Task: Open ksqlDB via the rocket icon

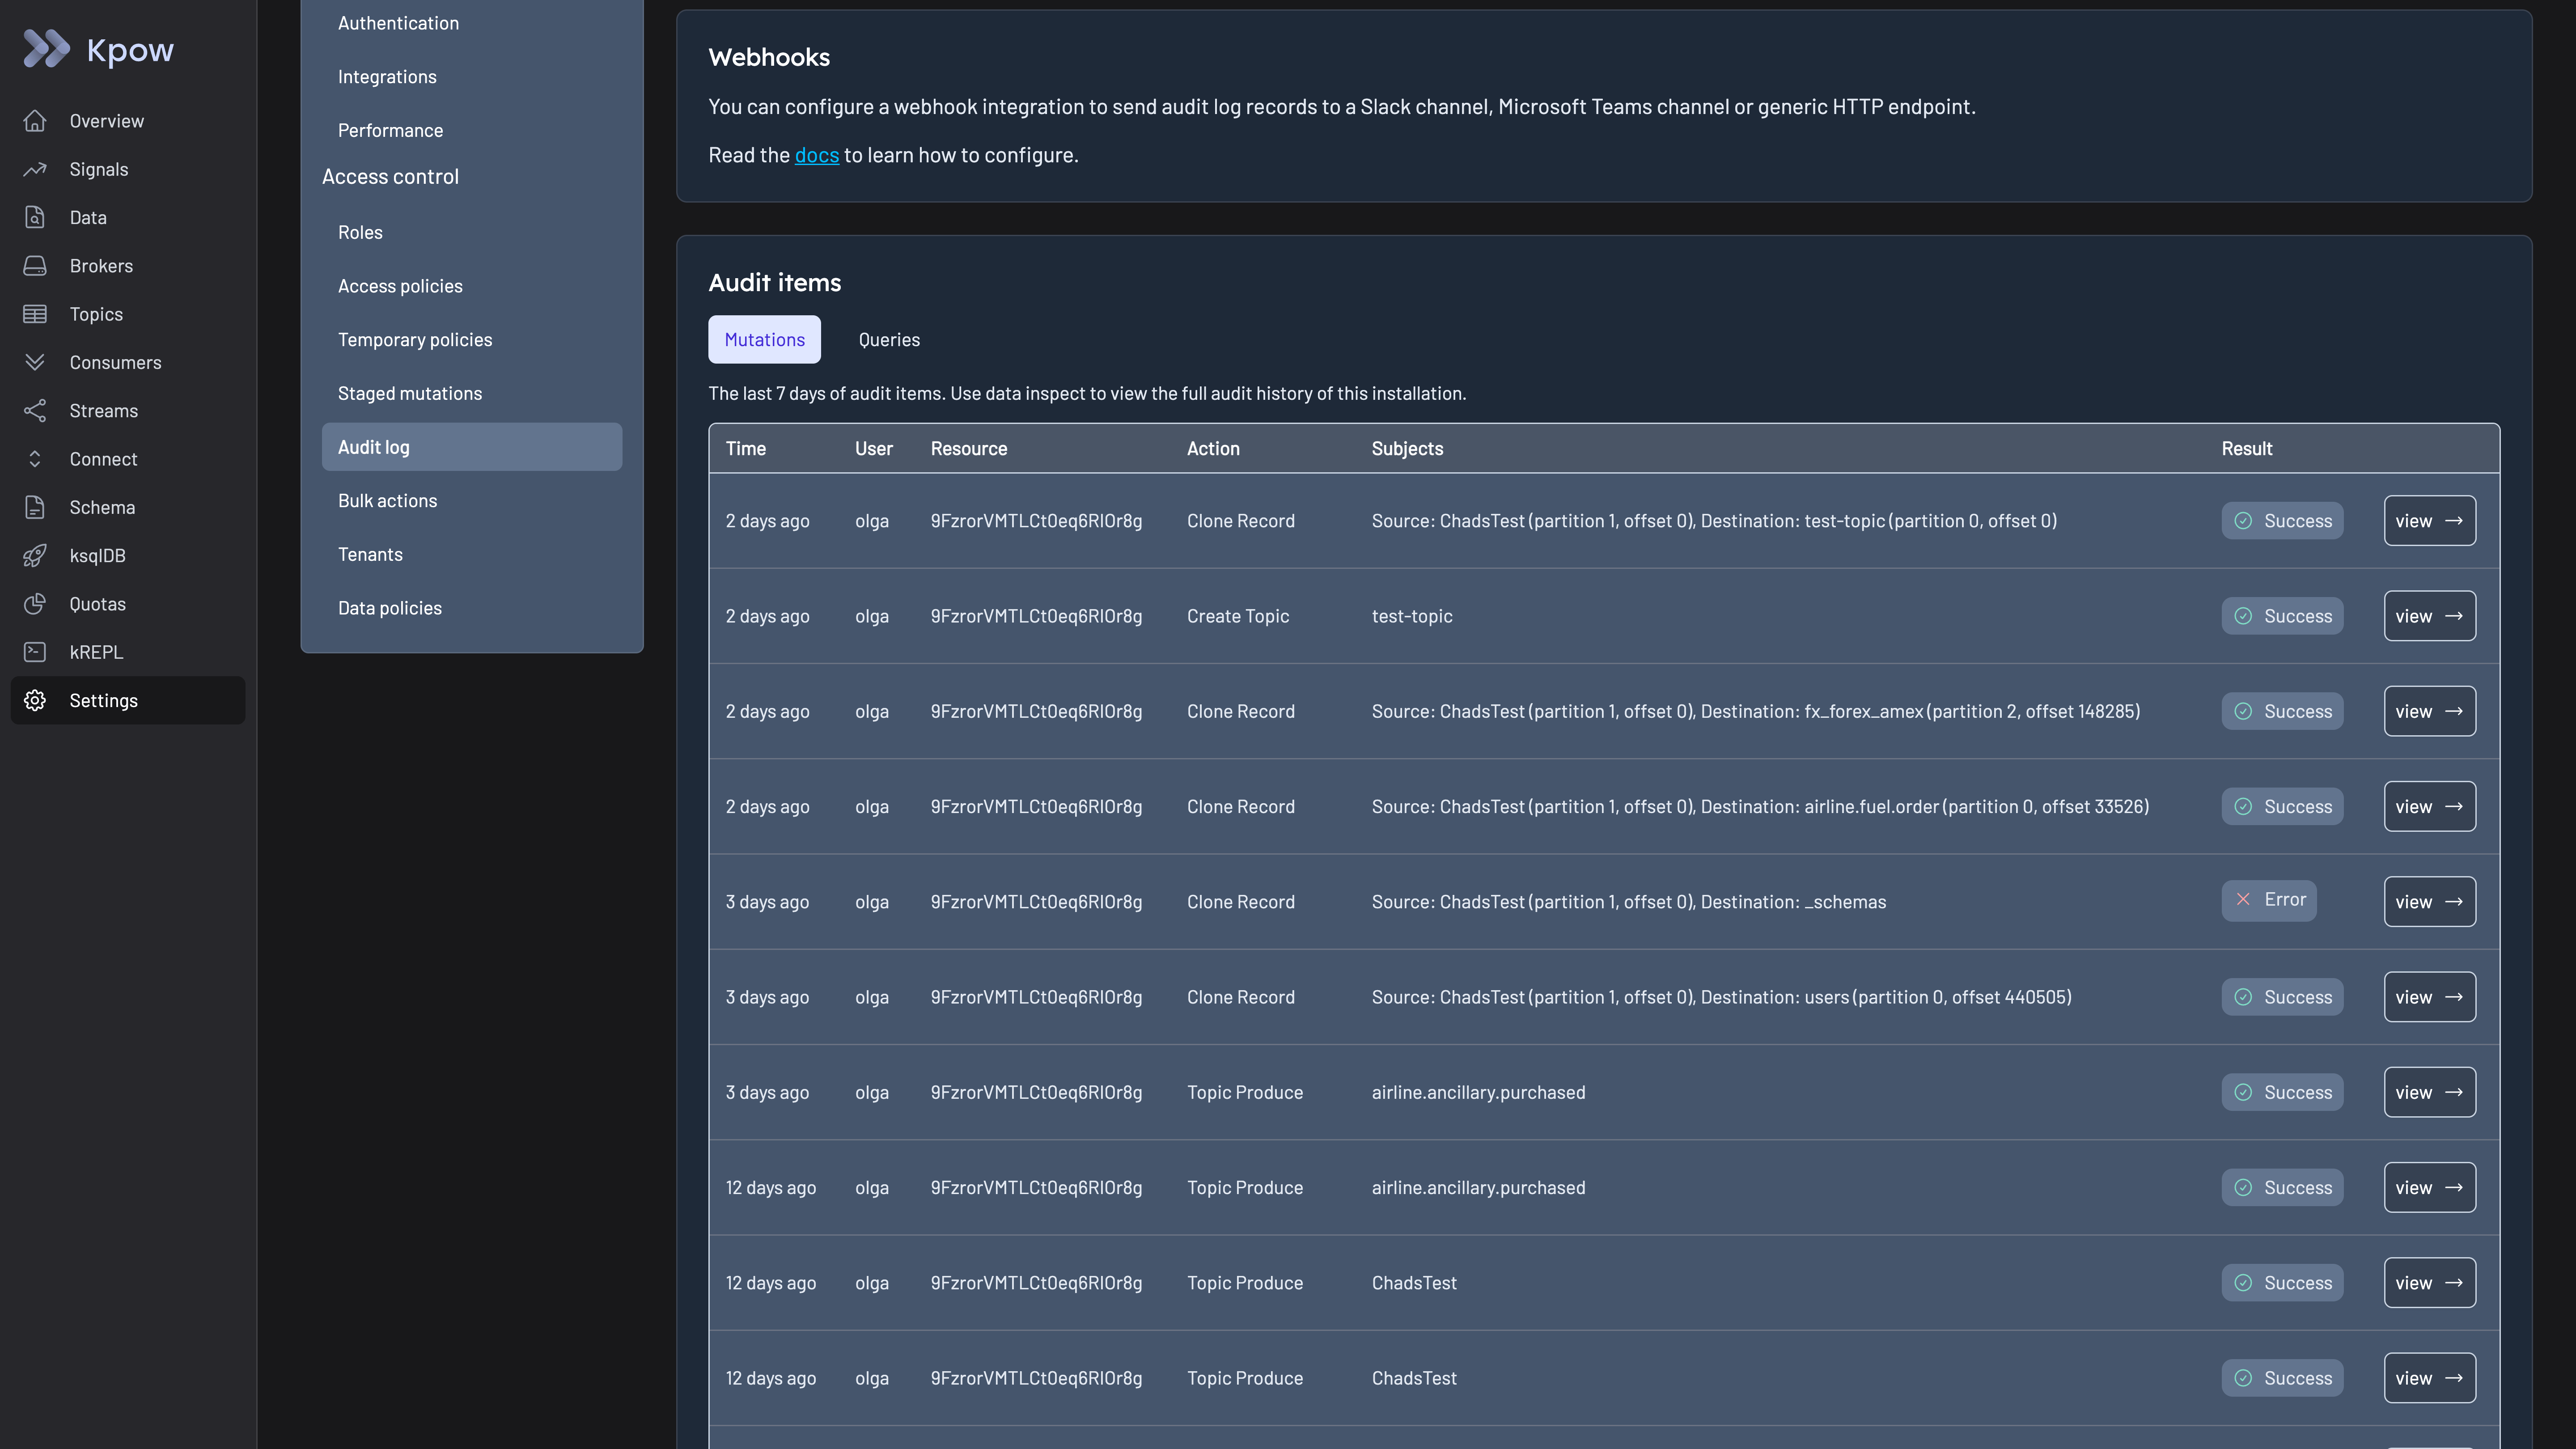Action: coord(35,556)
